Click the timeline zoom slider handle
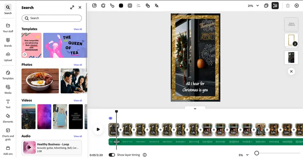 (257, 153)
